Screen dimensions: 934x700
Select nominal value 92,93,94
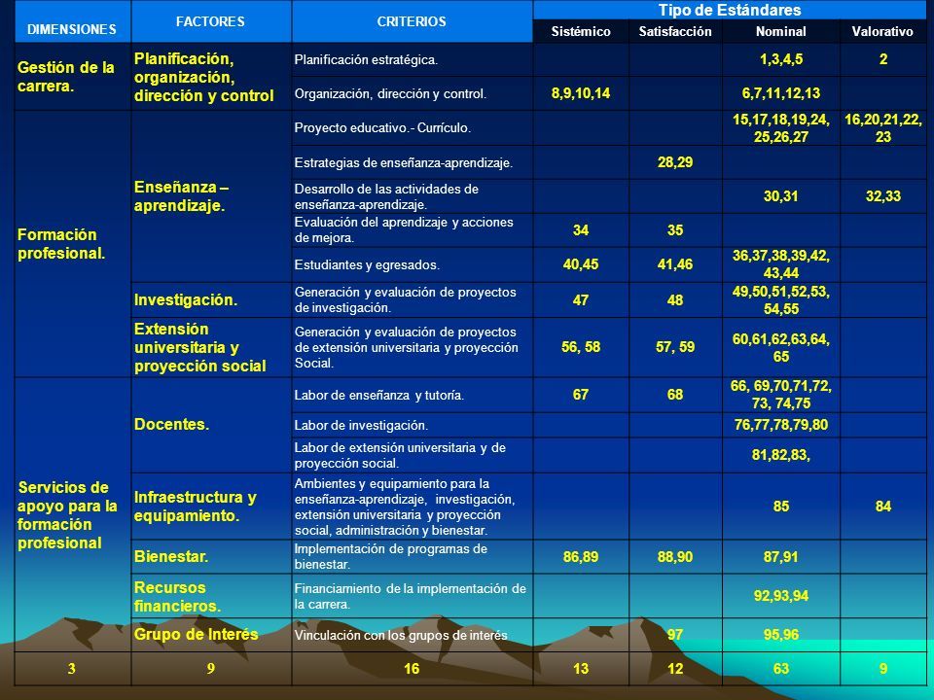click(781, 596)
